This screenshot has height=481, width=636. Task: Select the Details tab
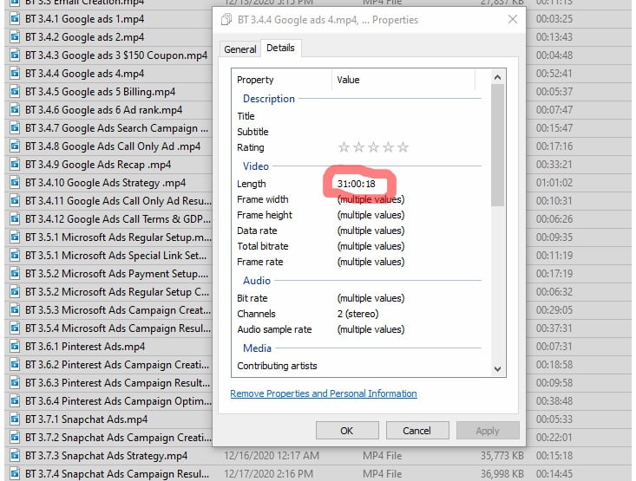(x=279, y=49)
